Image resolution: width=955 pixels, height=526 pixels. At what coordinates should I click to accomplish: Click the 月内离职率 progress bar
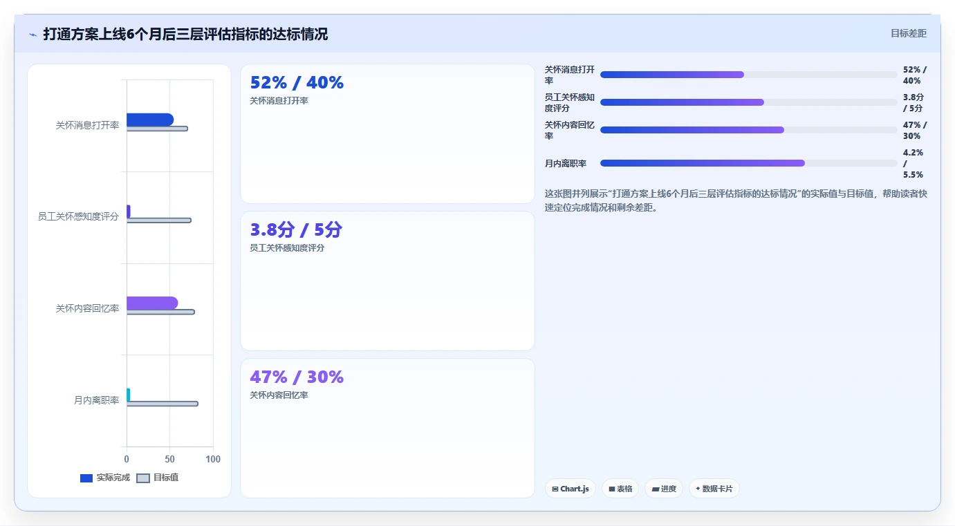point(749,163)
